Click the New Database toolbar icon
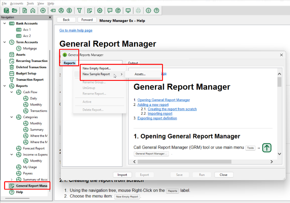The width and height of the screenshot is (290, 203). pyautogui.click(x=7, y=11)
